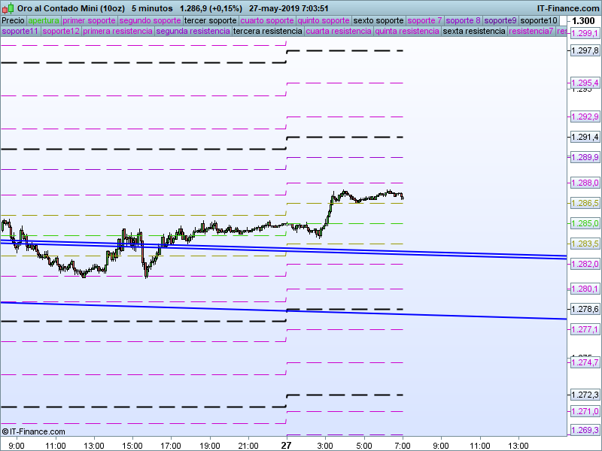Click the 1.289,9 price axis label
602x451 pixels.
tap(585, 157)
